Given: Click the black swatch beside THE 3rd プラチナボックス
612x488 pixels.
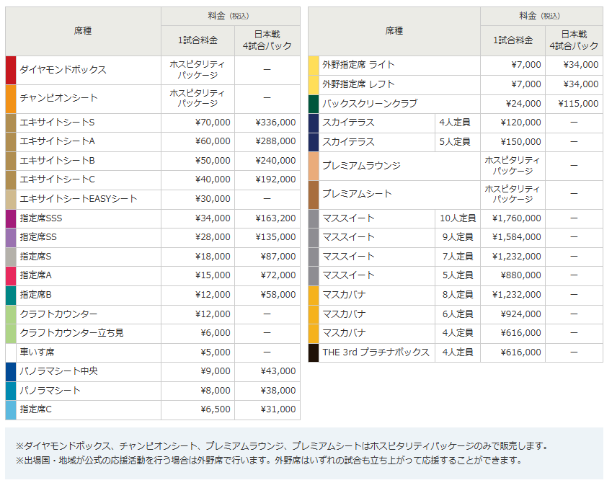Looking at the screenshot, I should 313,352.
